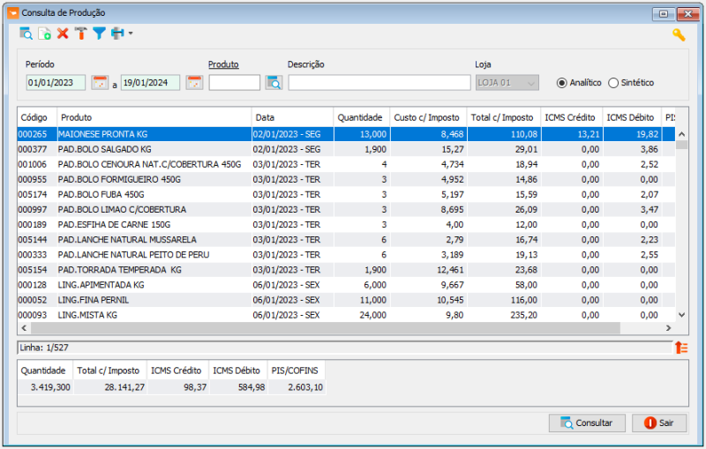Open the printer icon dropdown arrow
The image size is (706, 449).
point(131,34)
